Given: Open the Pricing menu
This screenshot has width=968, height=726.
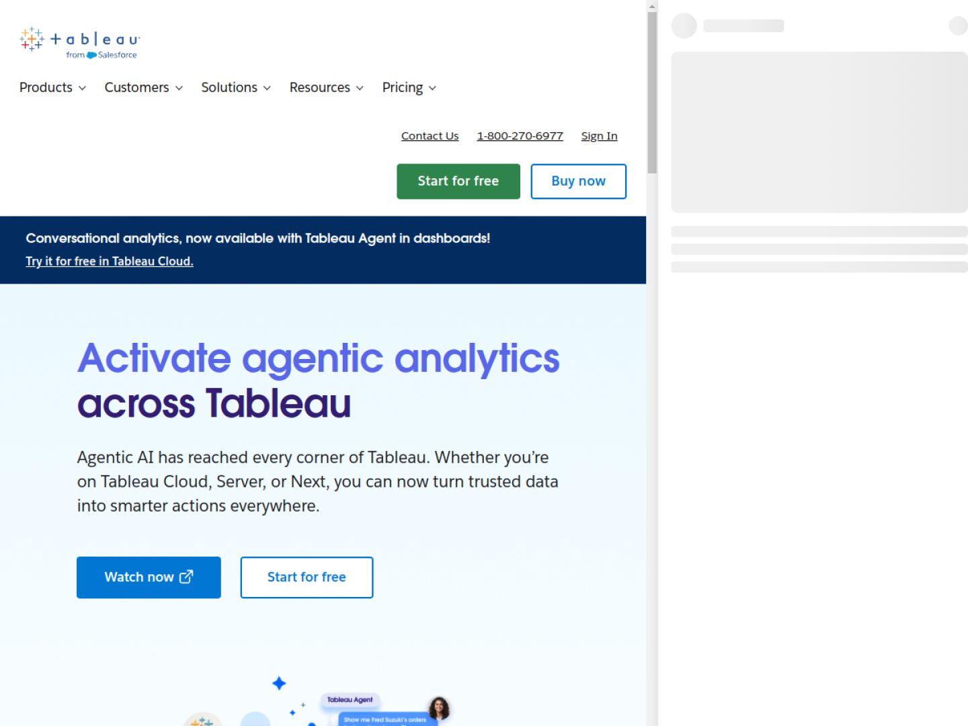Looking at the screenshot, I should pos(409,87).
